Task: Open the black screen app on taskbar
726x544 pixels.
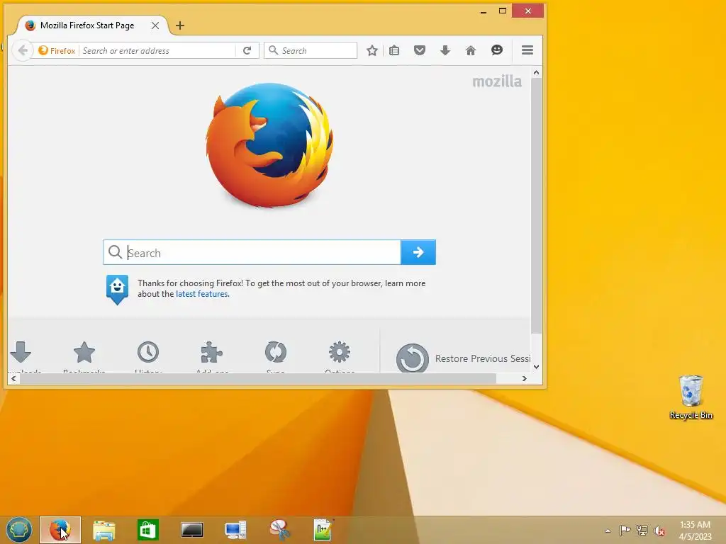Action: click(191, 530)
